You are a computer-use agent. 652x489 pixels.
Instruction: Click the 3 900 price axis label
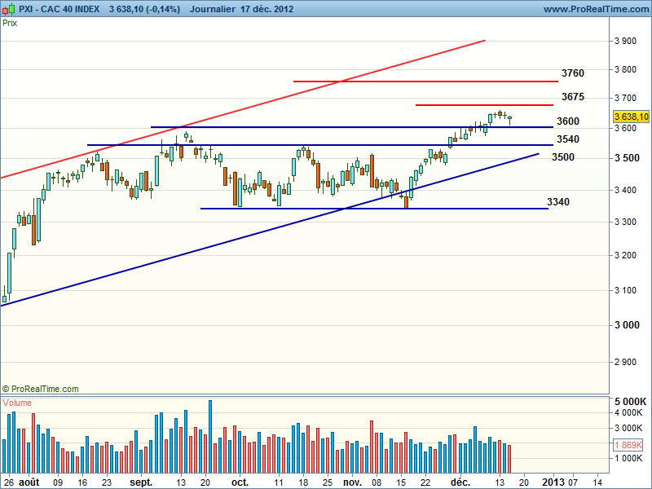[x=625, y=41]
